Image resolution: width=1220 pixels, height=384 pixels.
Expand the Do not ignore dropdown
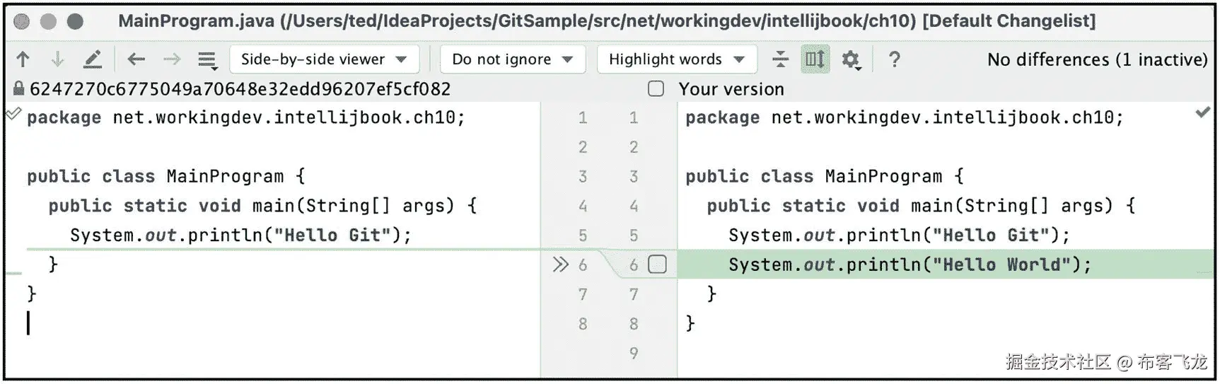(x=512, y=59)
